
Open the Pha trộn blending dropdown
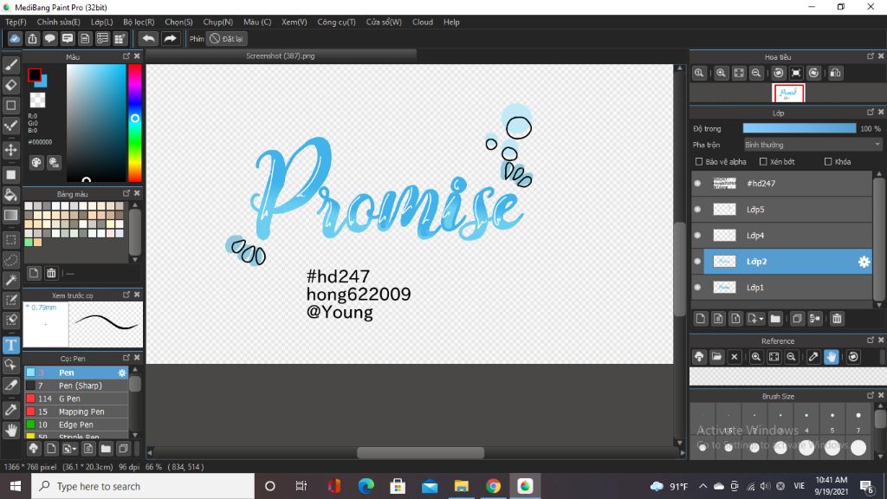[x=813, y=145]
